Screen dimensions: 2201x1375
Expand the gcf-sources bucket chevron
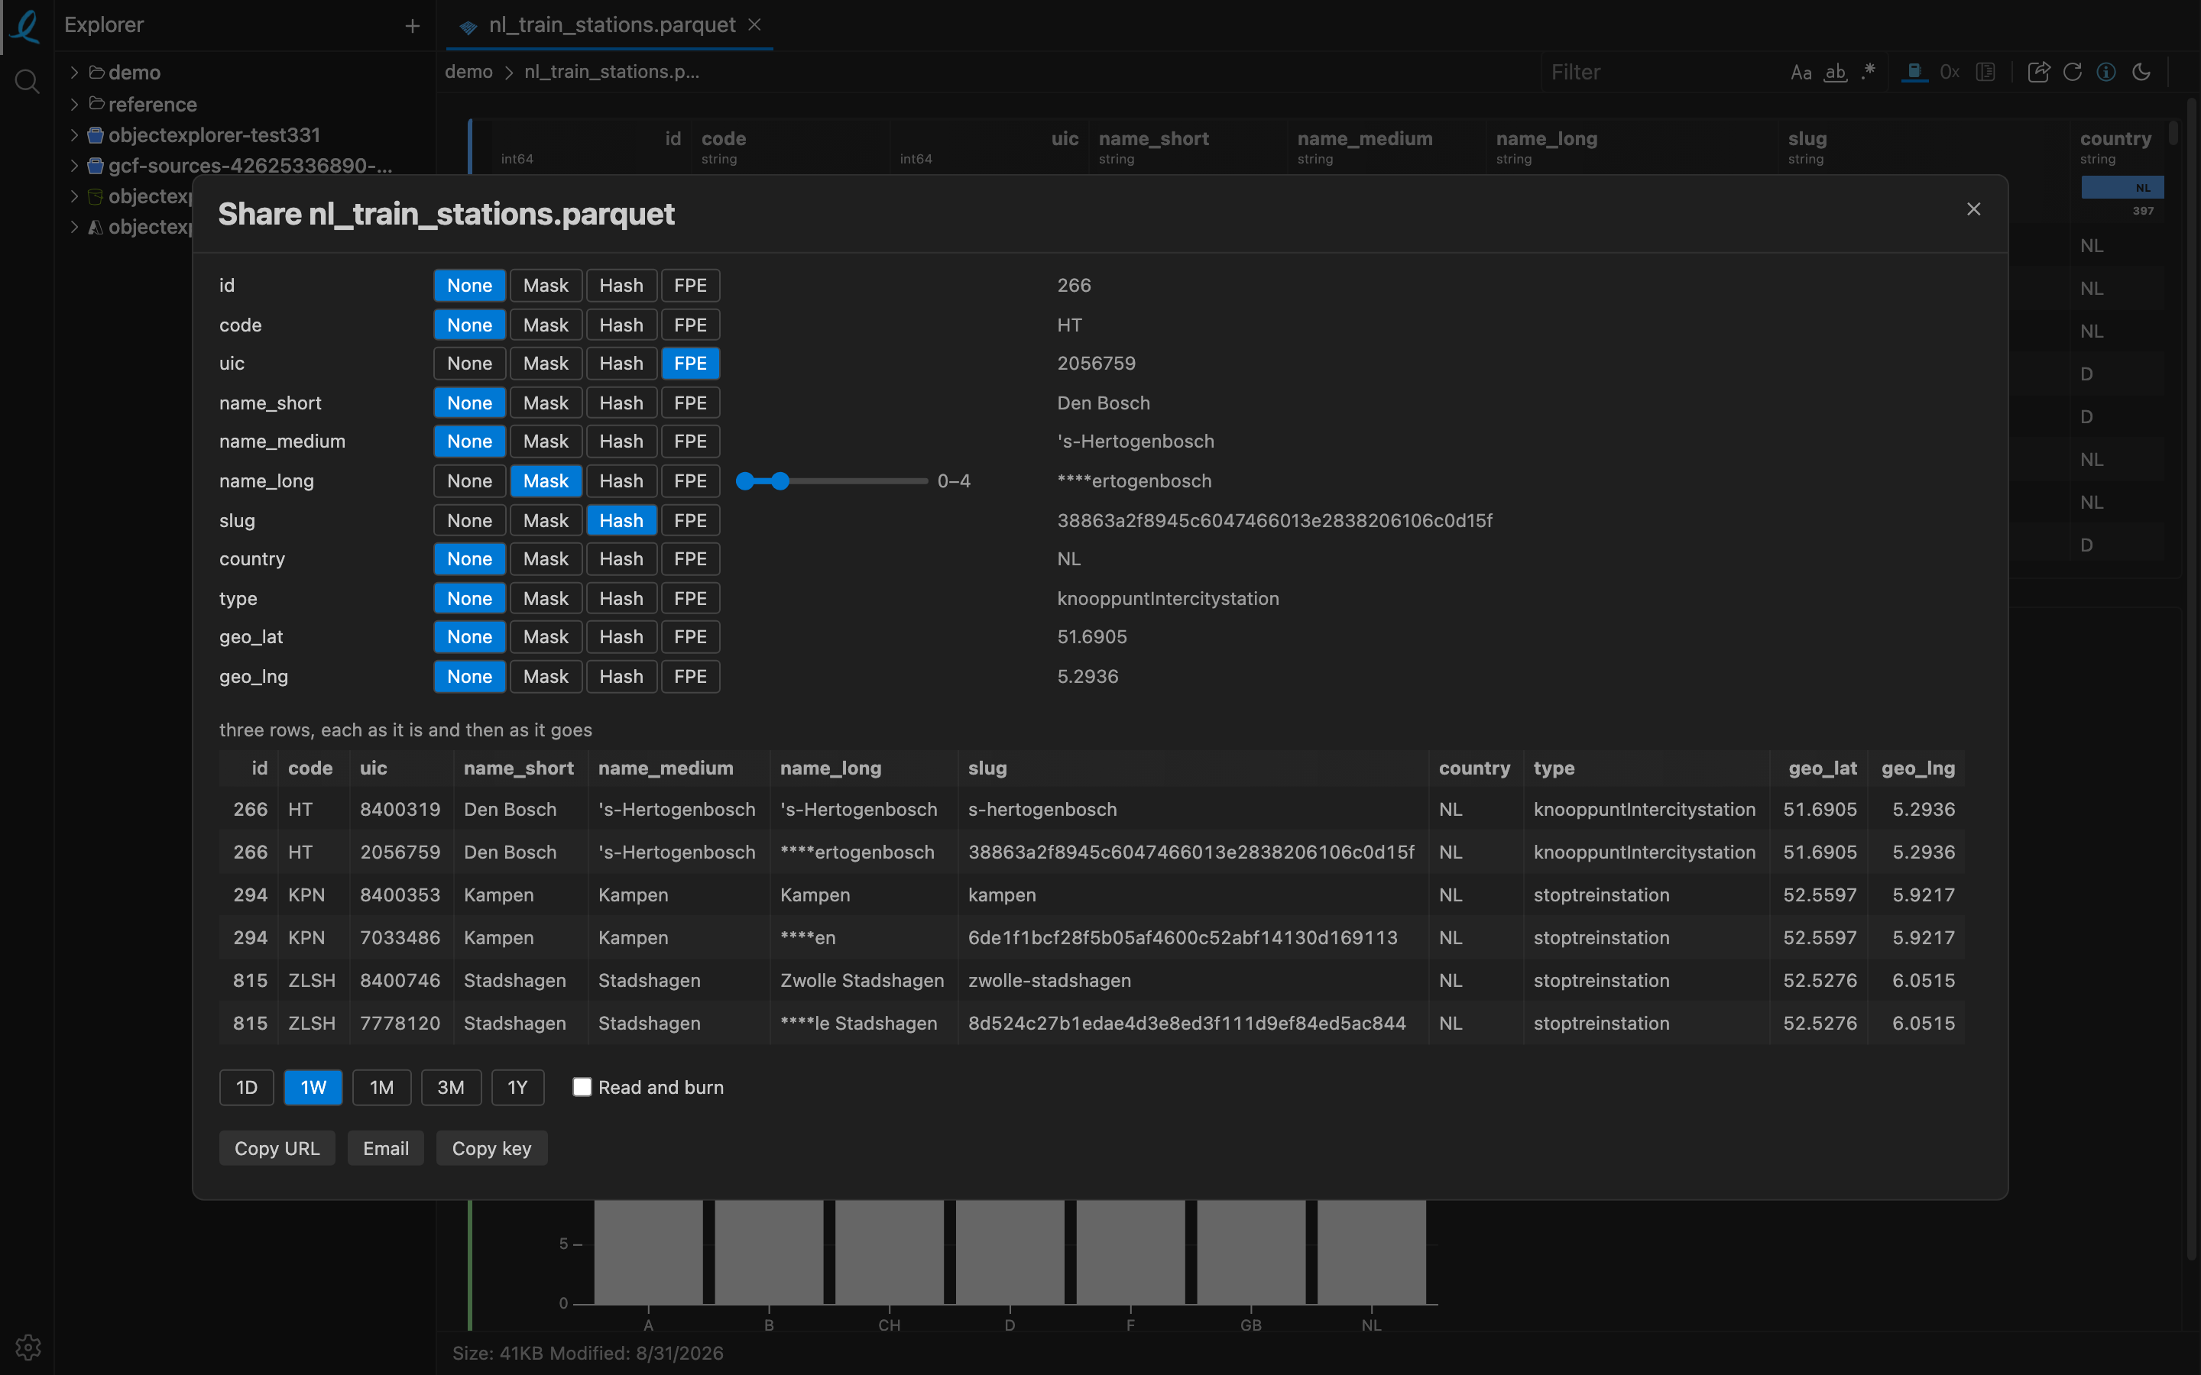[75, 166]
